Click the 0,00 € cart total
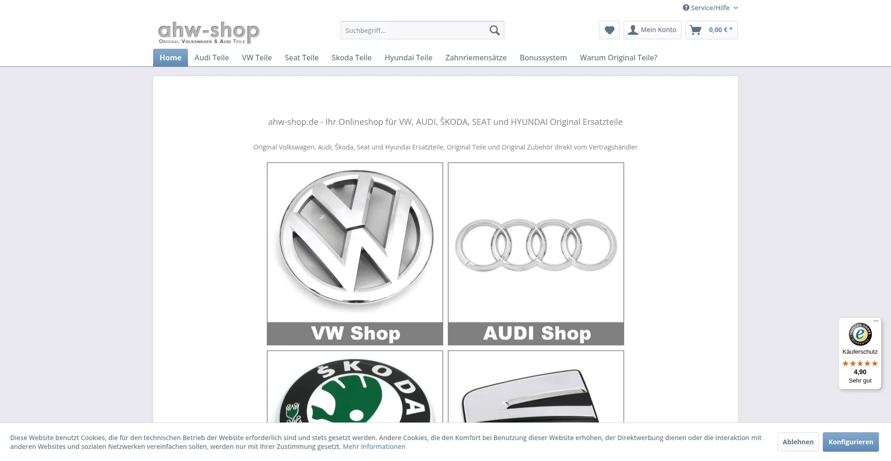This screenshot has height=461, width=891. pyautogui.click(x=720, y=30)
